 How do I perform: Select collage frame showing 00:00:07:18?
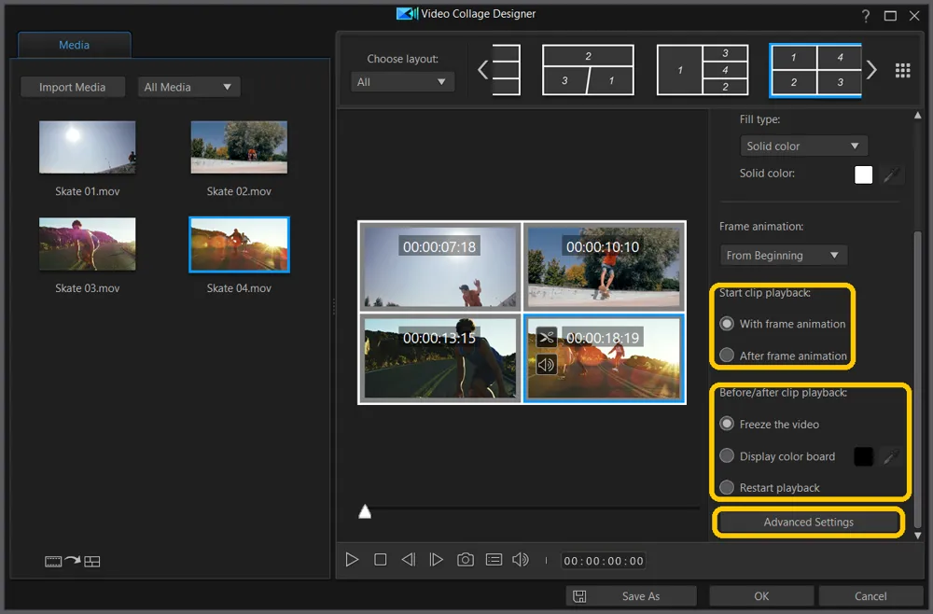440,267
